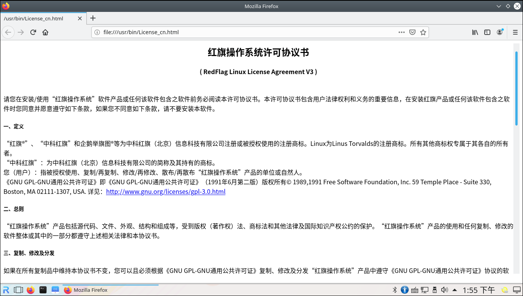523x296 pixels.
Task: Show the virtual desktops pager
Action: coord(18,290)
